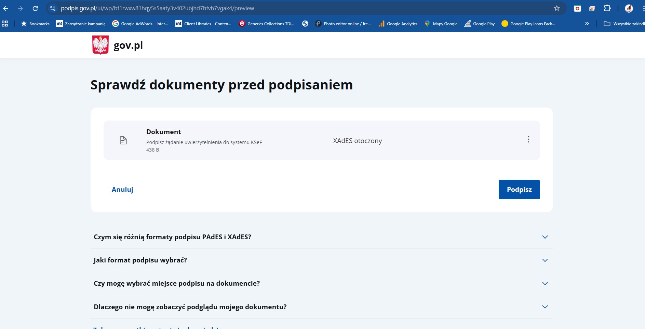Screen dimensions: 645x329
Task: Click the document file icon
Action: (x=123, y=140)
